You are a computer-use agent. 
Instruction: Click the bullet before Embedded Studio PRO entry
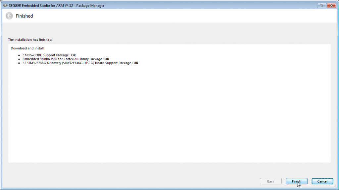click(x=19, y=59)
